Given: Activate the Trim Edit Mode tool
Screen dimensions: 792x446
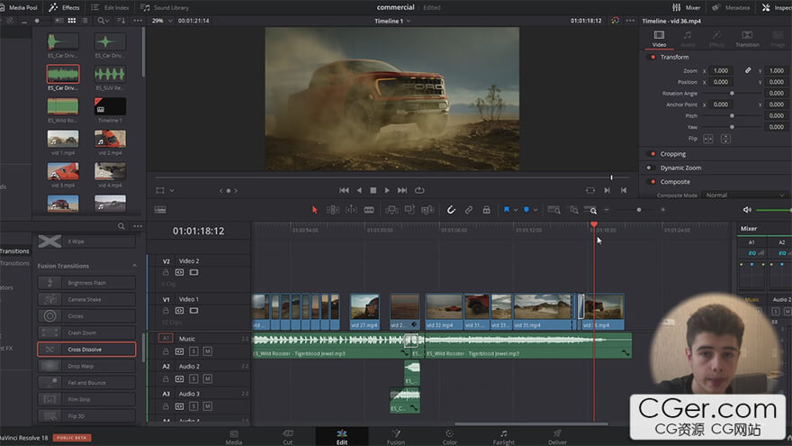Looking at the screenshot, I should point(333,210).
